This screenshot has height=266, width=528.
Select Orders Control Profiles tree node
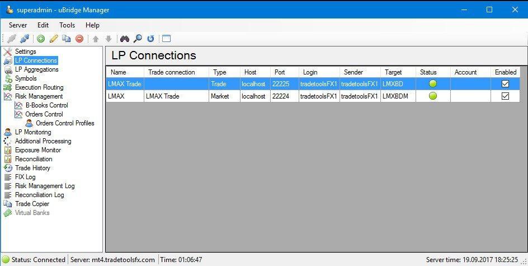(65, 123)
